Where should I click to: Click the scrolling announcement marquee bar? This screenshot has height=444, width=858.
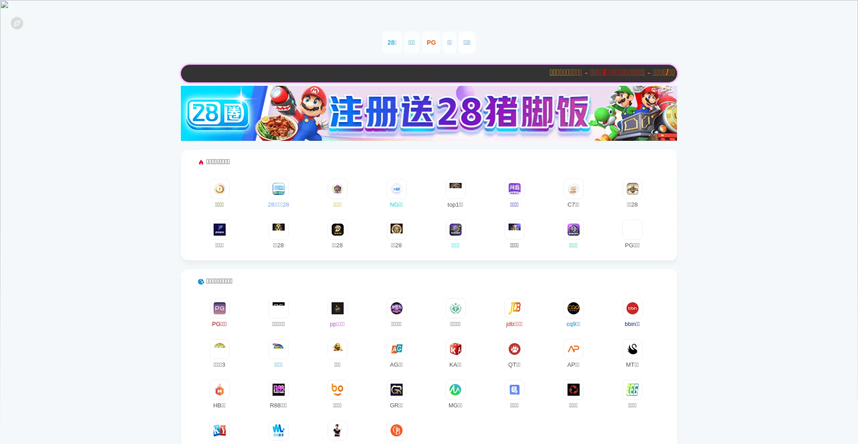click(429, 73)
